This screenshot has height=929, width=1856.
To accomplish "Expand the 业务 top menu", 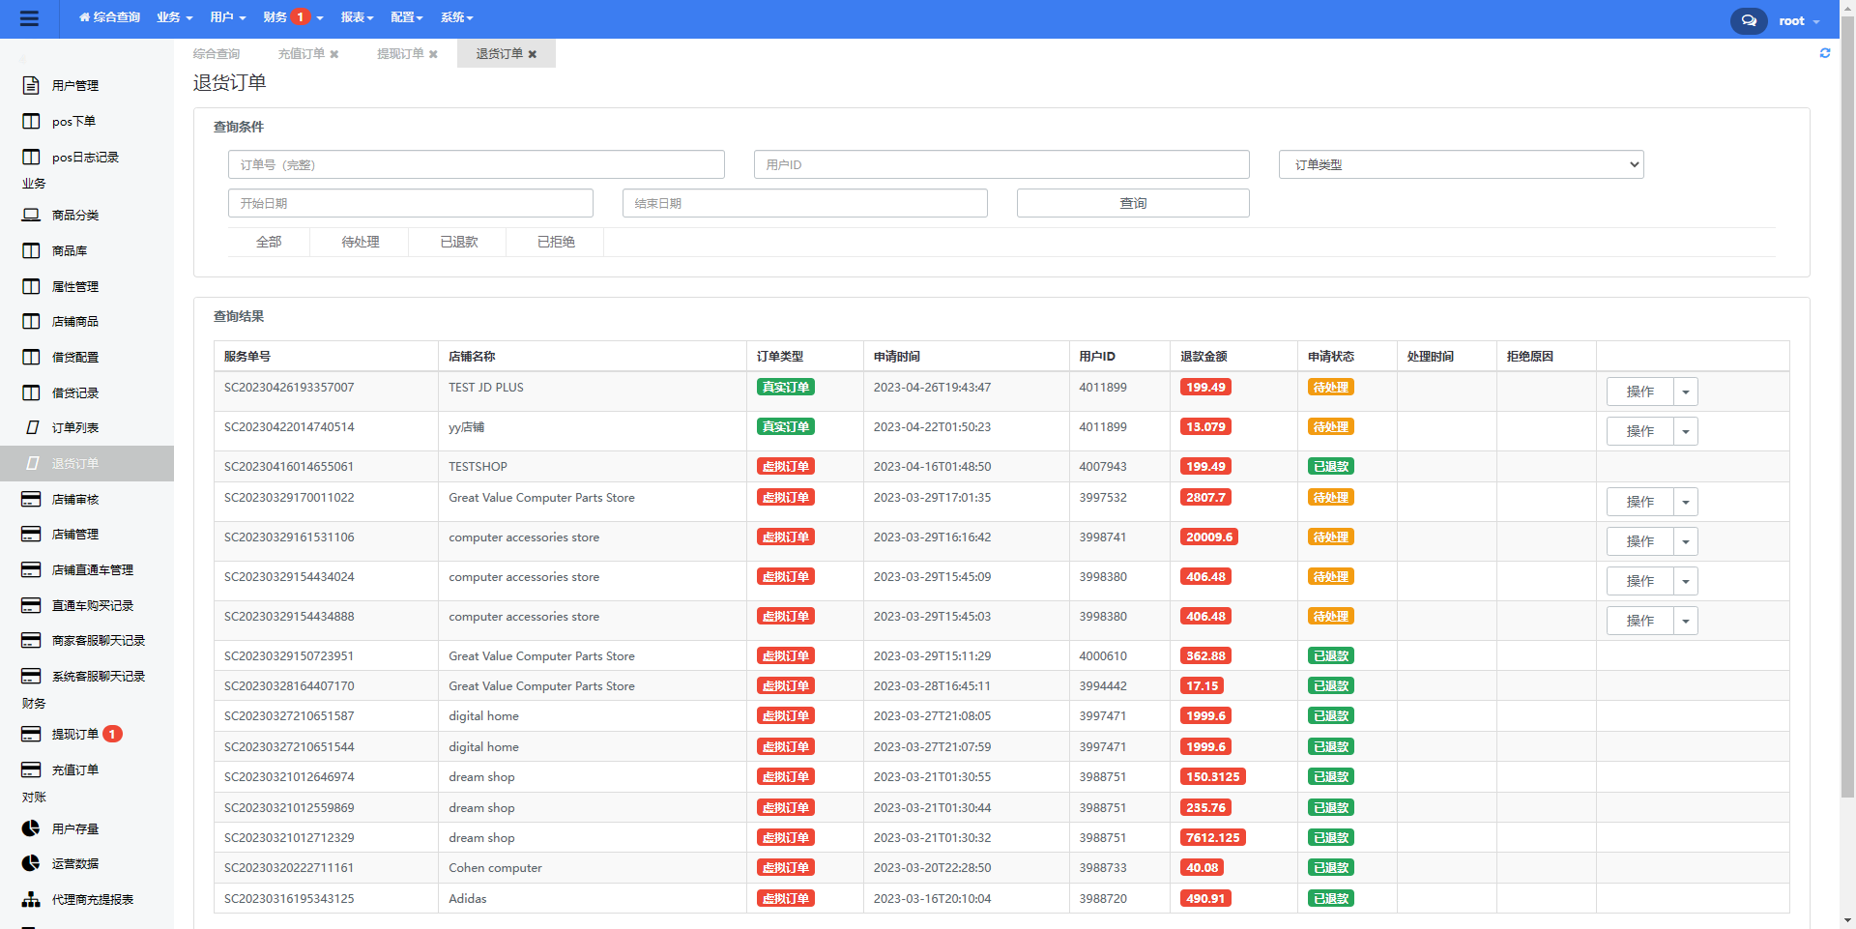I will click(x=175, y=17).
